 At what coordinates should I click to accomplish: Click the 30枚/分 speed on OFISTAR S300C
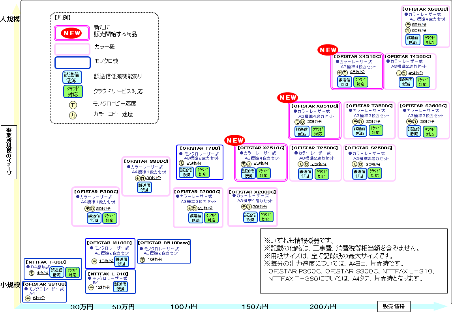coord(154,178)
